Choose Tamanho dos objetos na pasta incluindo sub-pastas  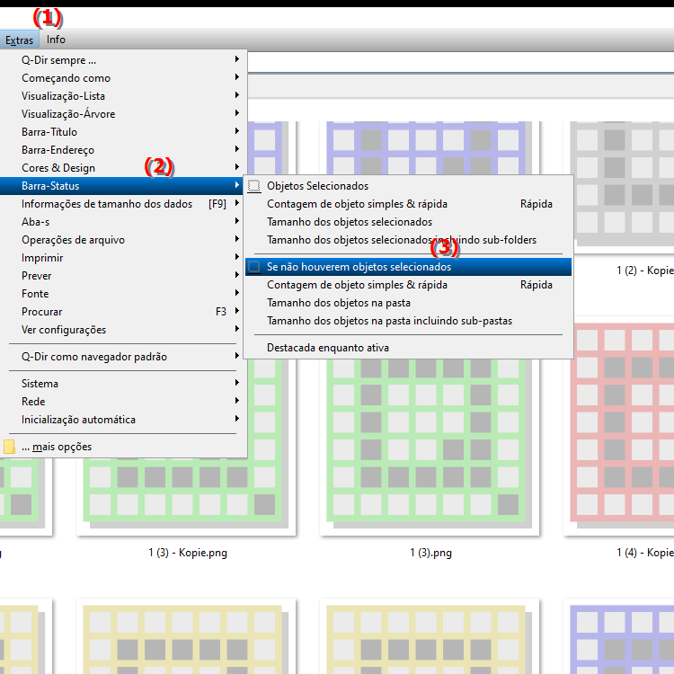point(408,321)
